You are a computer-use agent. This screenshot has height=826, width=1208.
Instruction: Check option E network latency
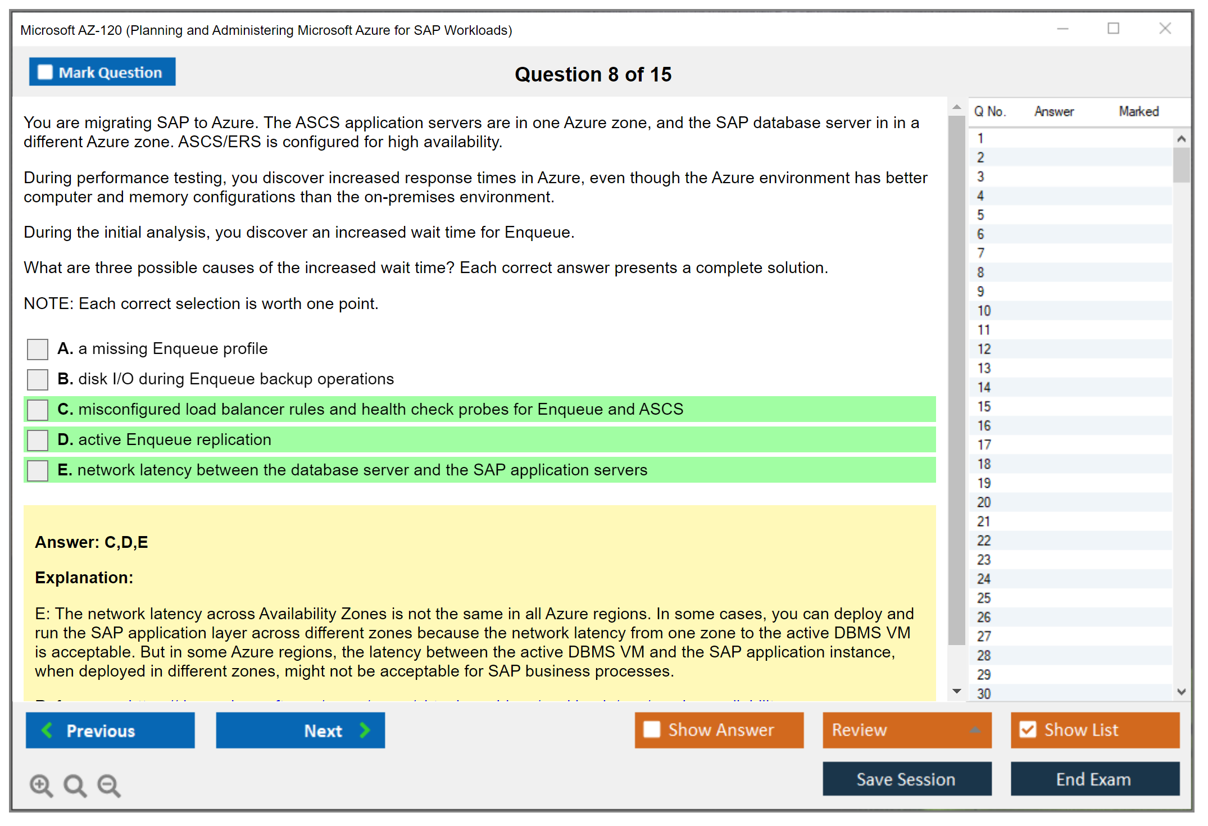pos(38,470)
